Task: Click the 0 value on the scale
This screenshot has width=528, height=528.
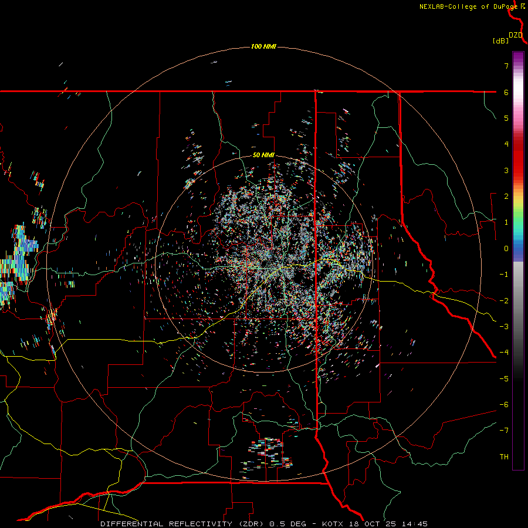Action: point(506,249)
